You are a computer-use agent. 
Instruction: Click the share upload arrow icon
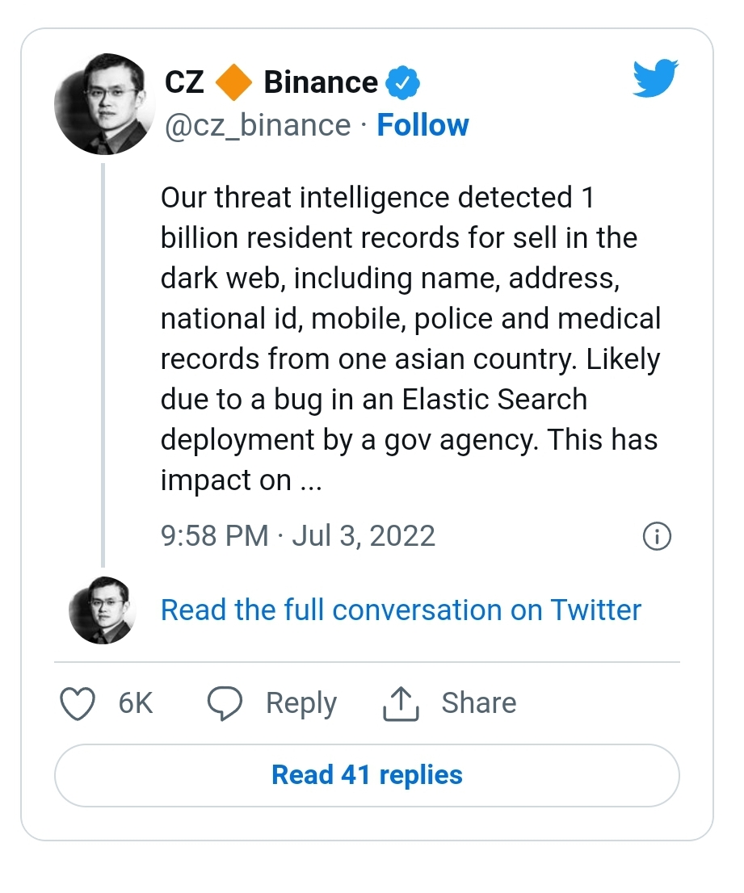pos(401,703)
